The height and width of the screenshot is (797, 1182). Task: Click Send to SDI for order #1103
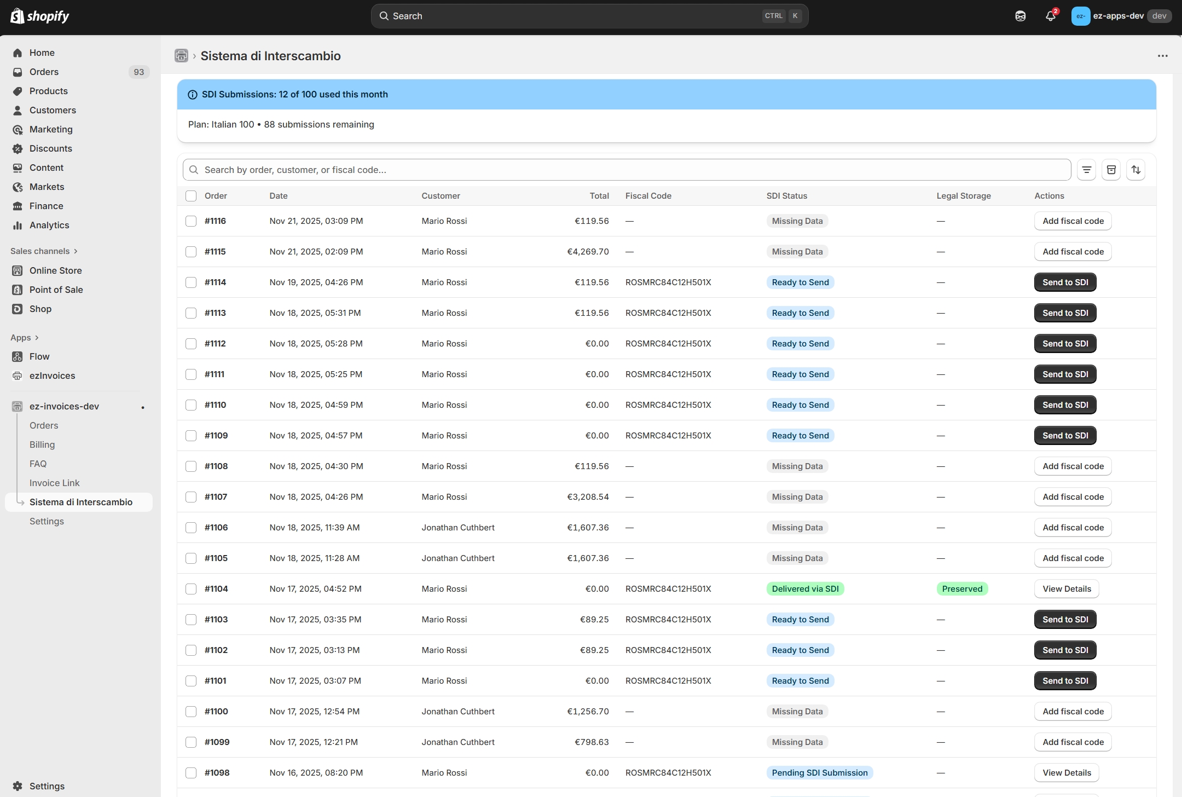click(x=1065, y=620)
